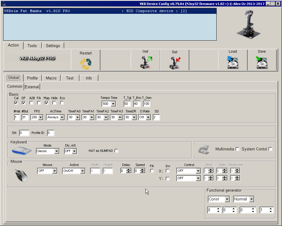The image size is (282, 226).
Task: Enable the mouse FA checkbox
Action: 152,171
